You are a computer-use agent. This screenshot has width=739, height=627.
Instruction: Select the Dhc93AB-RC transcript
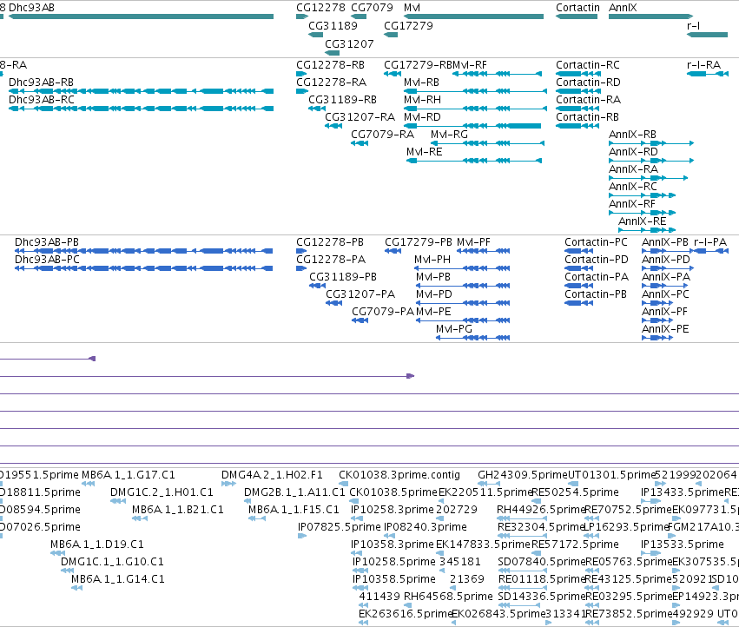pyautogui.click(x=142, y=109)
